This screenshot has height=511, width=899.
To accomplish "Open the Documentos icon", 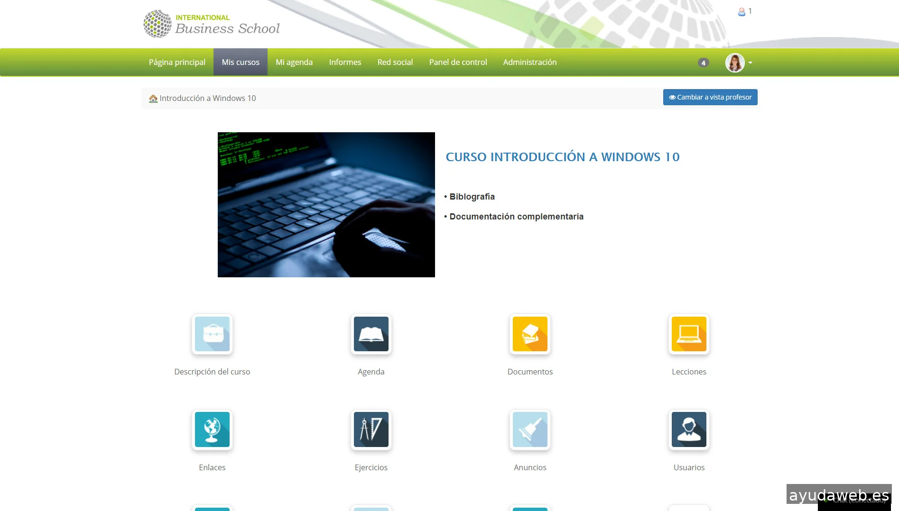I will coord(530,334).
